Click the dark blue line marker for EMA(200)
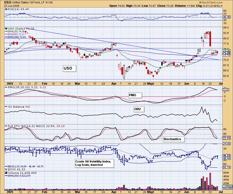233x194 pixels. pyautogui.click(x=6, y=37)
